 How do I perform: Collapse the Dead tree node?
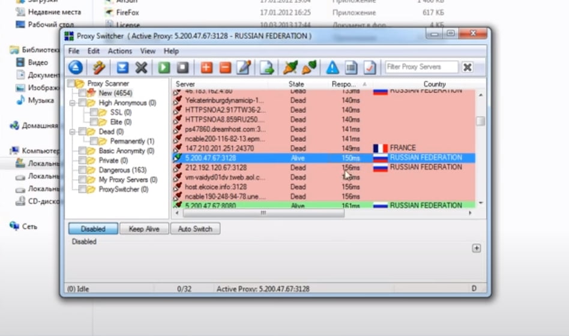(72, 132)
